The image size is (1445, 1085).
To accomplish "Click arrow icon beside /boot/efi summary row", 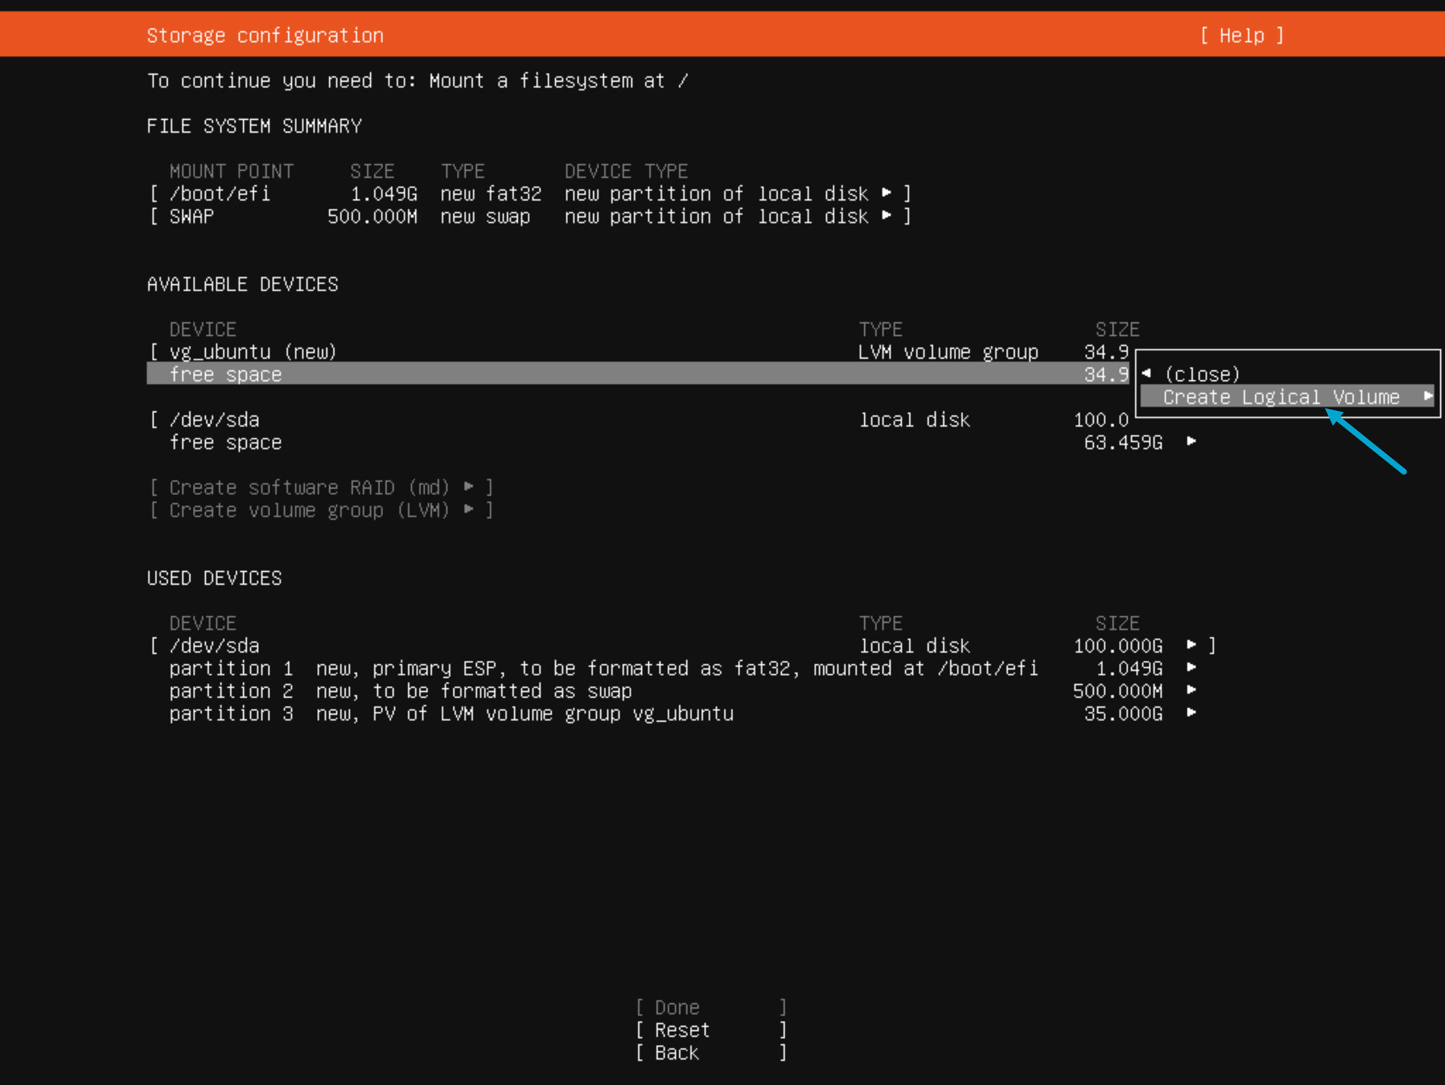I will pyautogui.click(x=886, y=193).
